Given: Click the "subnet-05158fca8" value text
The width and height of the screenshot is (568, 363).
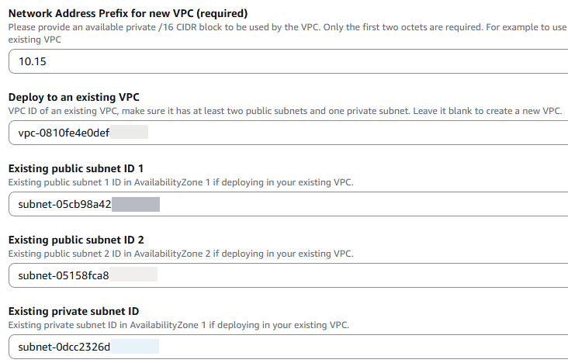Looking at the screenshot, I should pyautogui.click(x=64, y=275).
